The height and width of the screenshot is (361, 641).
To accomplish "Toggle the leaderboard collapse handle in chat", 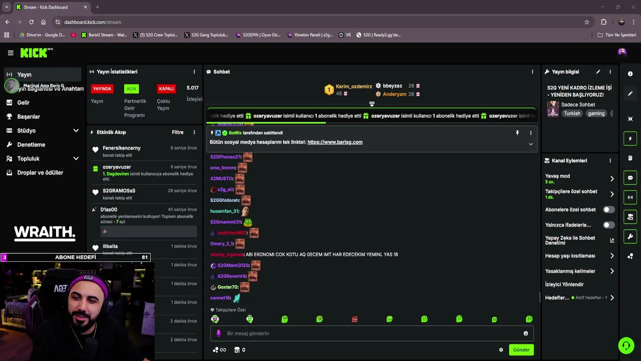I will pos(372,104).
